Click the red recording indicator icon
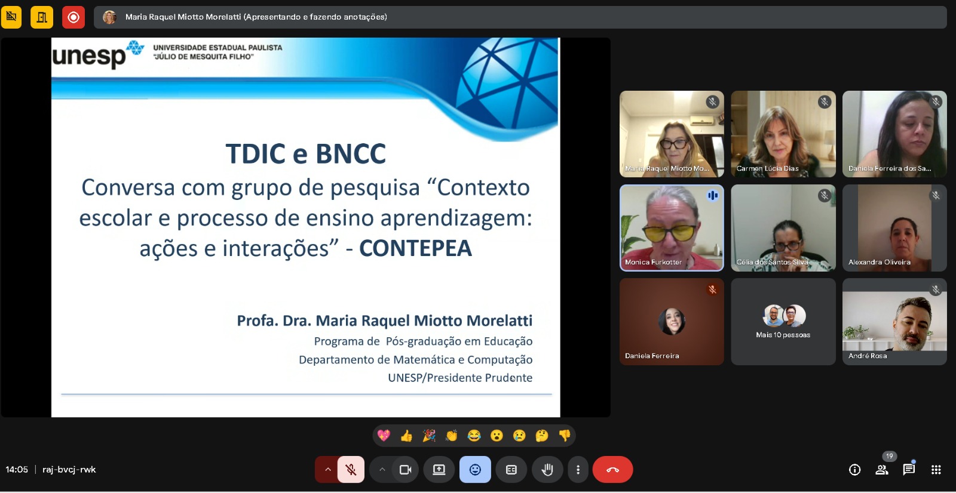The height and width of the screenshot is (493, 956). [x=73, y=17]
